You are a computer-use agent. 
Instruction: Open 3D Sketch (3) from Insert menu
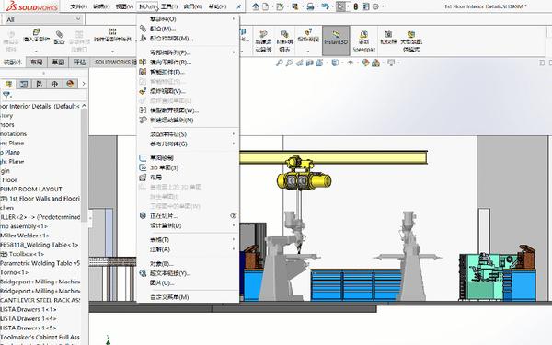[164, 167]
